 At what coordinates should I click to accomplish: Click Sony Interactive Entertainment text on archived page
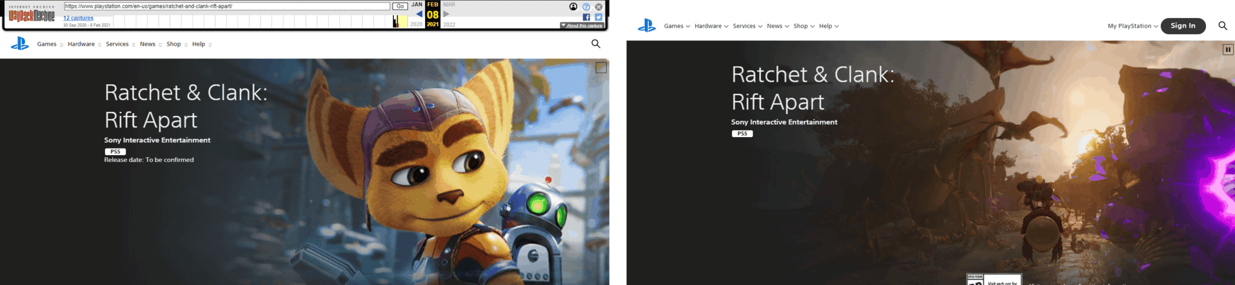tap(157, 140)
